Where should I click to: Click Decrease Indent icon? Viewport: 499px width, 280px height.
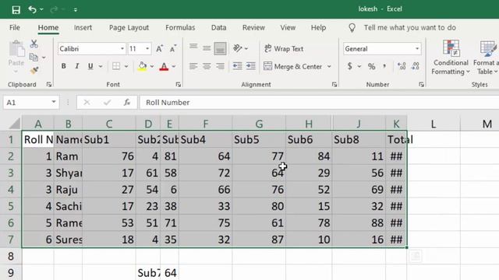pos(237,66)
